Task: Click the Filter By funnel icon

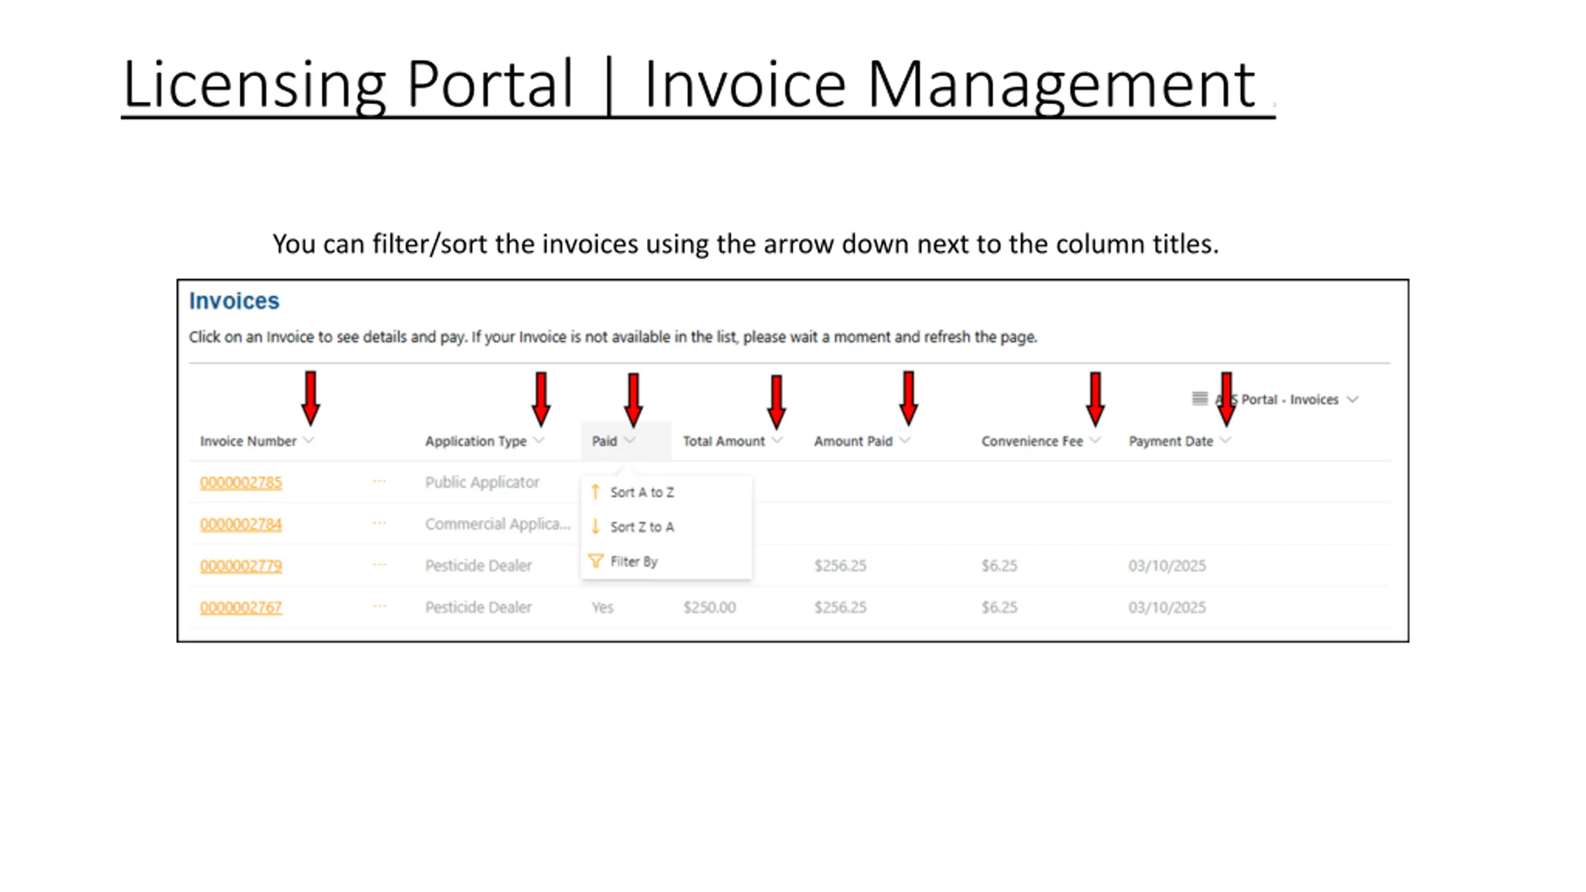Action: pos(595,561)
